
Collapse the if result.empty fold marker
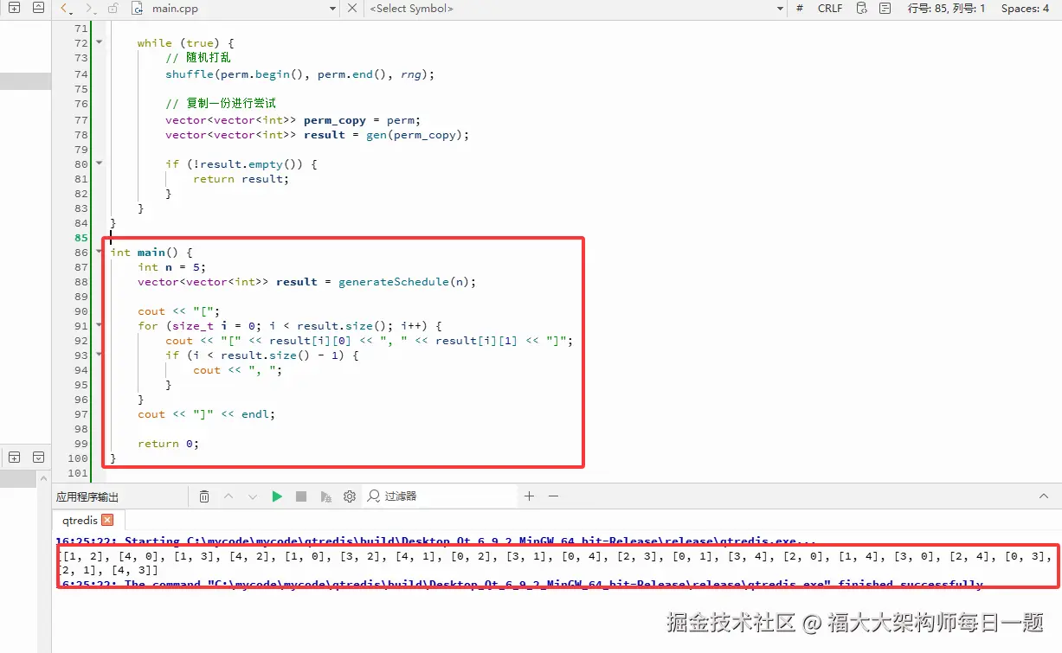click(x=99, y=163)
